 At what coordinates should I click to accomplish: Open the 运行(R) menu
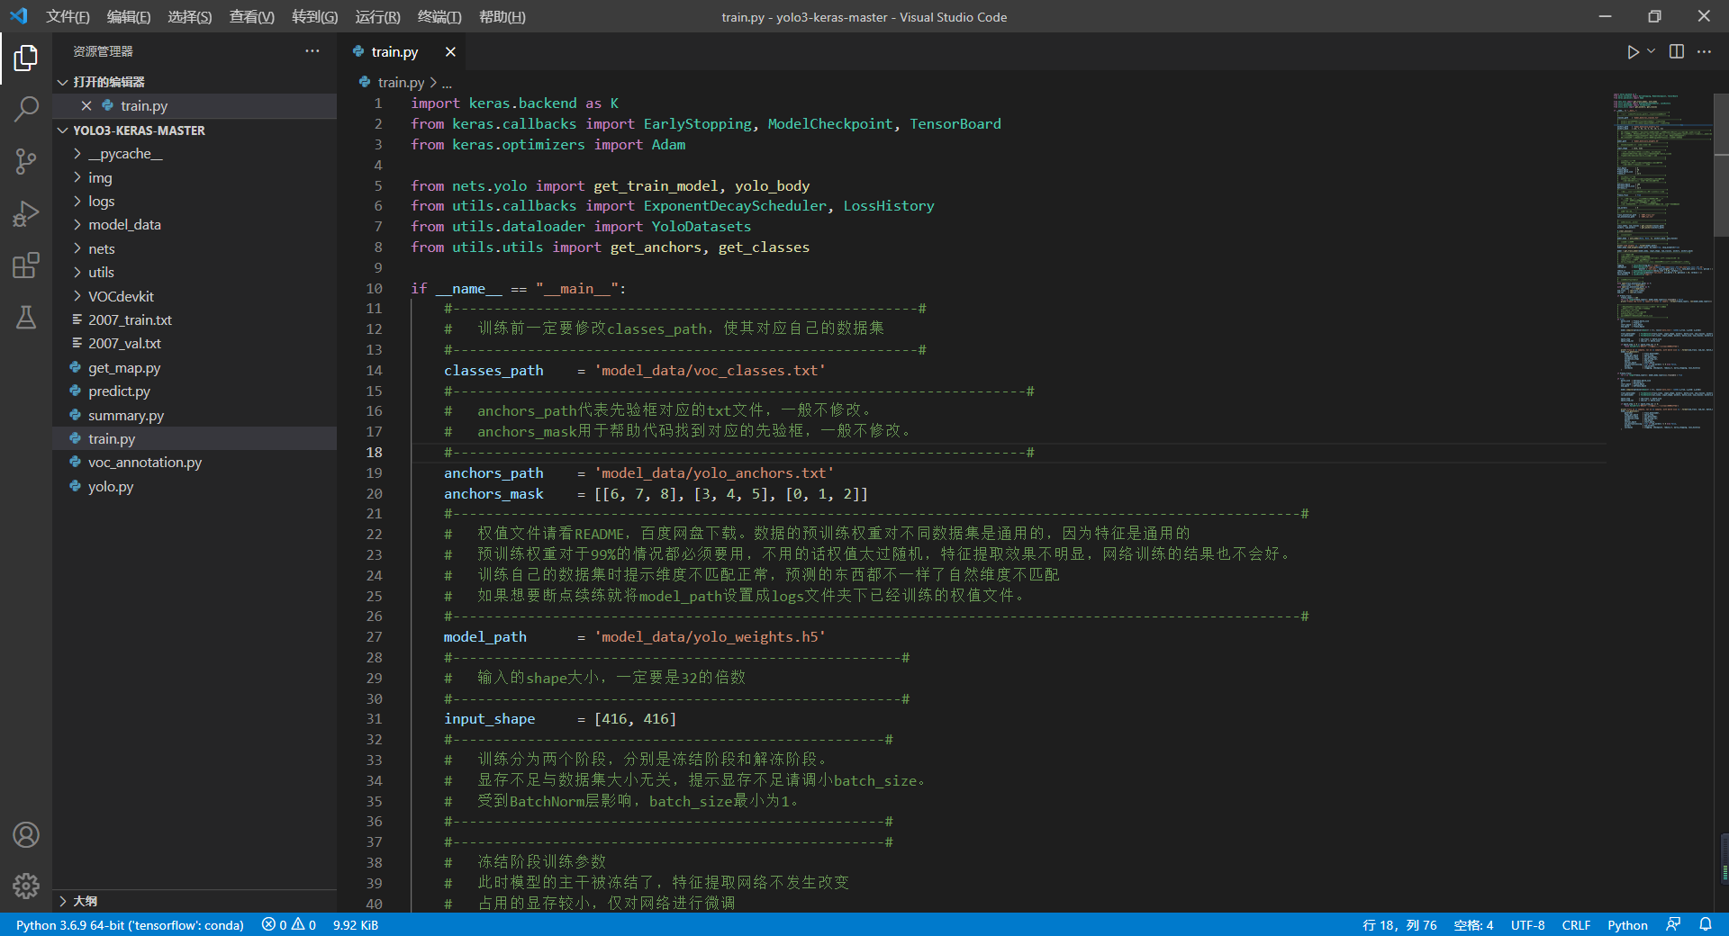click(x=377, y=17)
